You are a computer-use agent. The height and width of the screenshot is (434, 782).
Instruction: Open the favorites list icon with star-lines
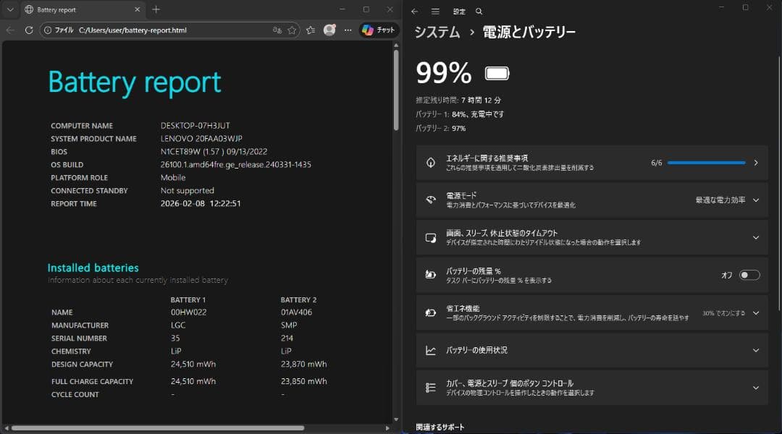point(310,30)
